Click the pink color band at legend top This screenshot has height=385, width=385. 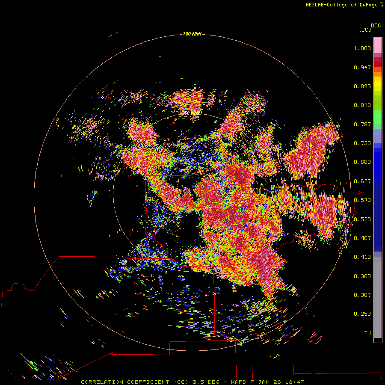(378, 45)
